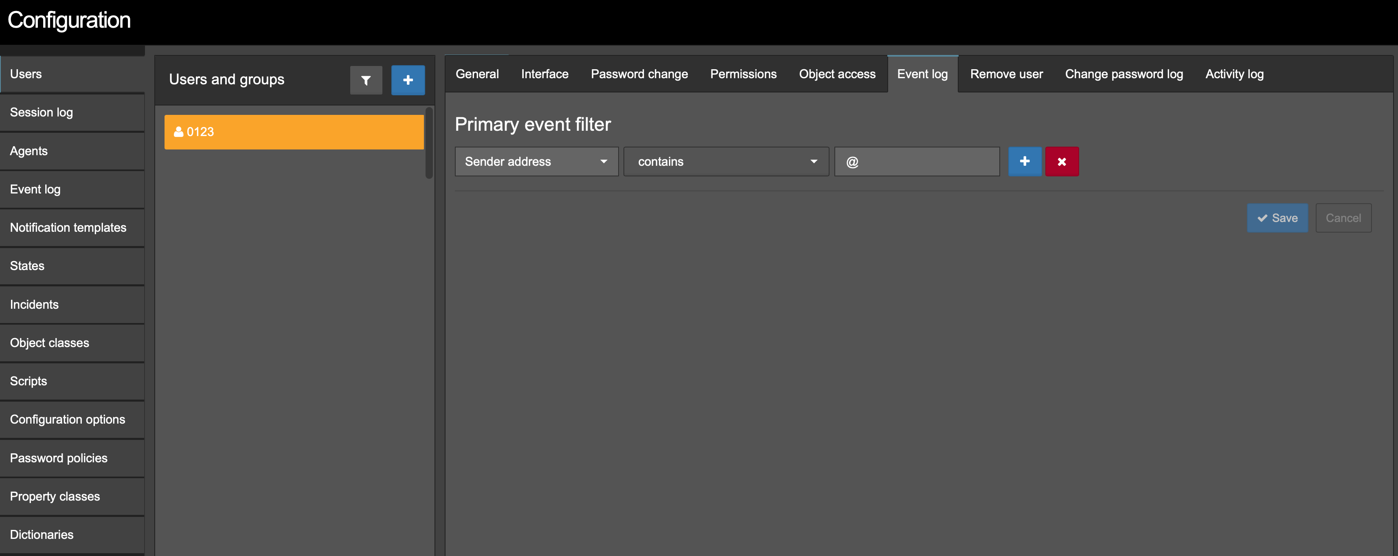Viewport: 1398px width, 556px height.
Task: Open Object classes in the sidebar
Action: [72, 343]
